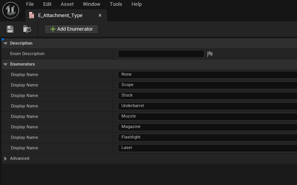Image resolution: width=297 pixels, height=185 pixels.
Task: Open the Edit menu
Action: point(47,4)
